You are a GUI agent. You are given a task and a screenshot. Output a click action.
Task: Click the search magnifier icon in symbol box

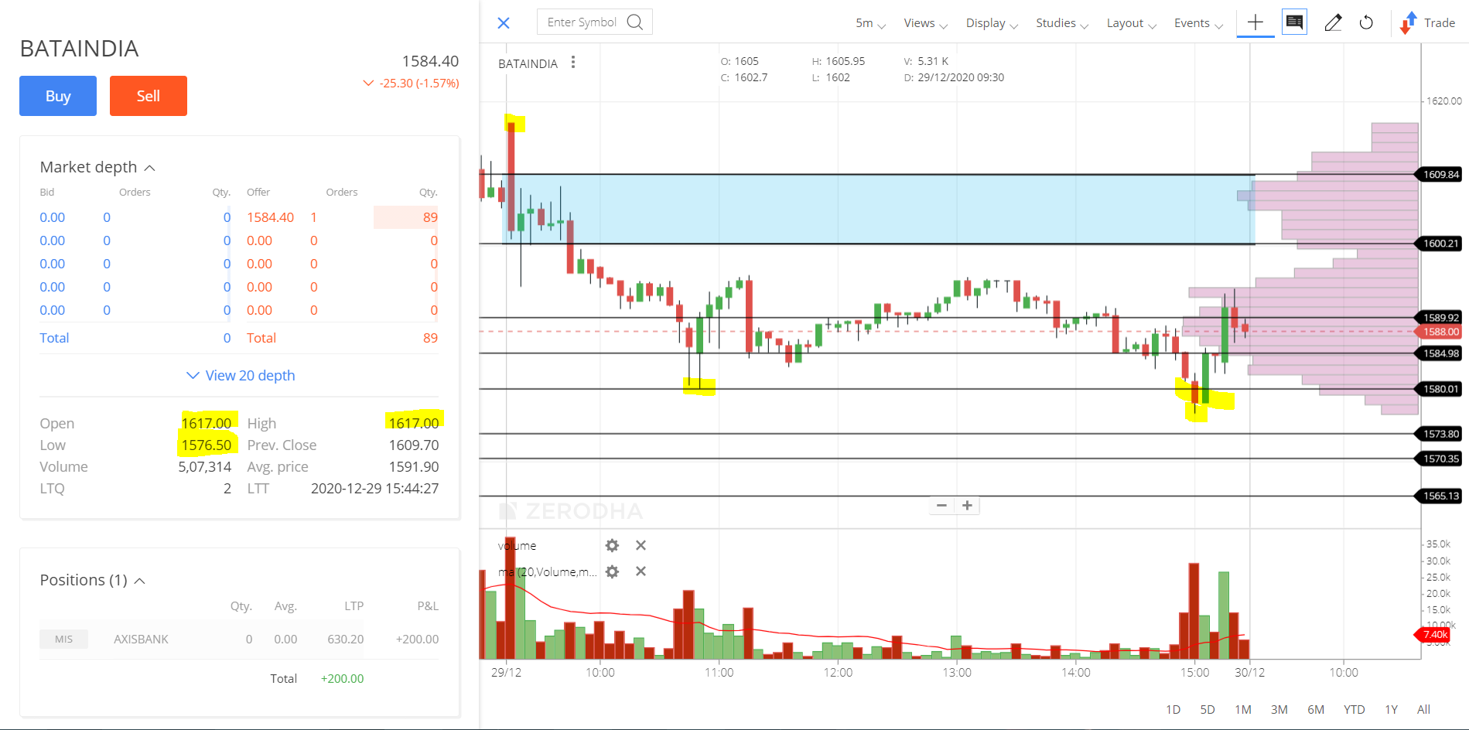[635, 22]
